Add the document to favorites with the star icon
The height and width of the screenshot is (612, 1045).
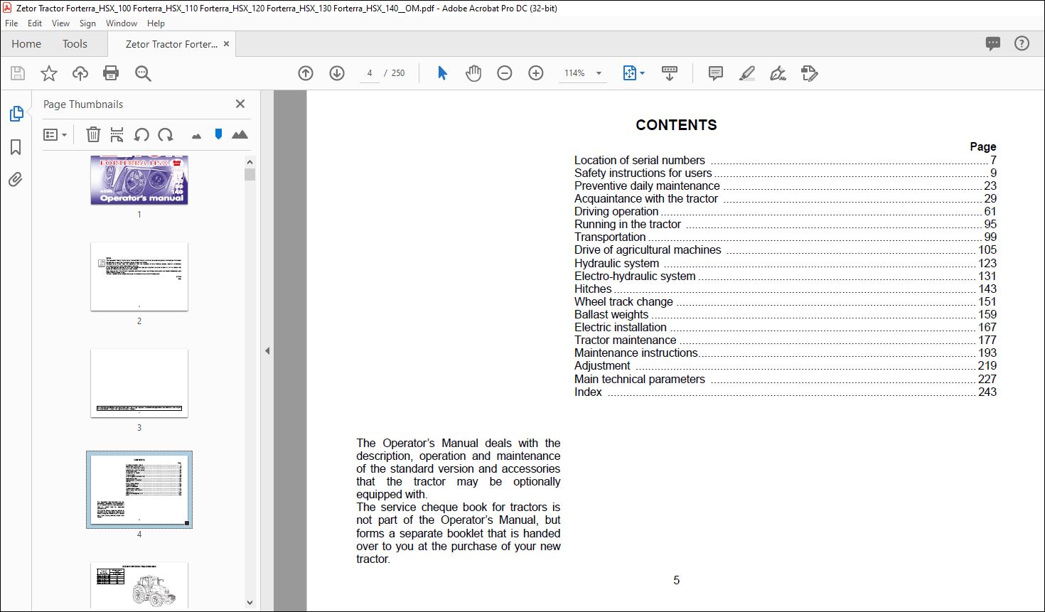(x=49, y=73)
